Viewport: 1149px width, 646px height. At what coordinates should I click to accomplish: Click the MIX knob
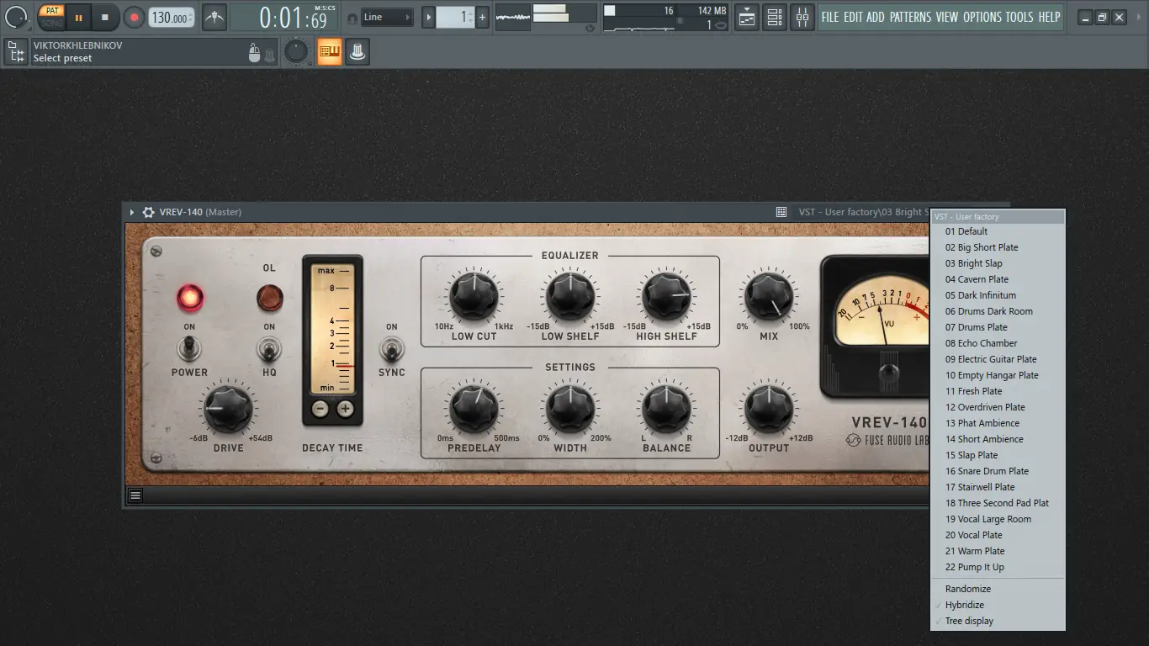coord(769,297)
